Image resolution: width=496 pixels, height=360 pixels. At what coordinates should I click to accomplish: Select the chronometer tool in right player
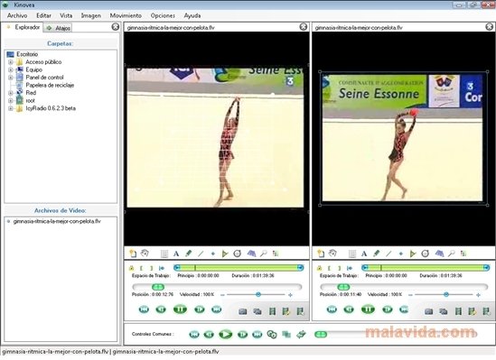[426, 254]
